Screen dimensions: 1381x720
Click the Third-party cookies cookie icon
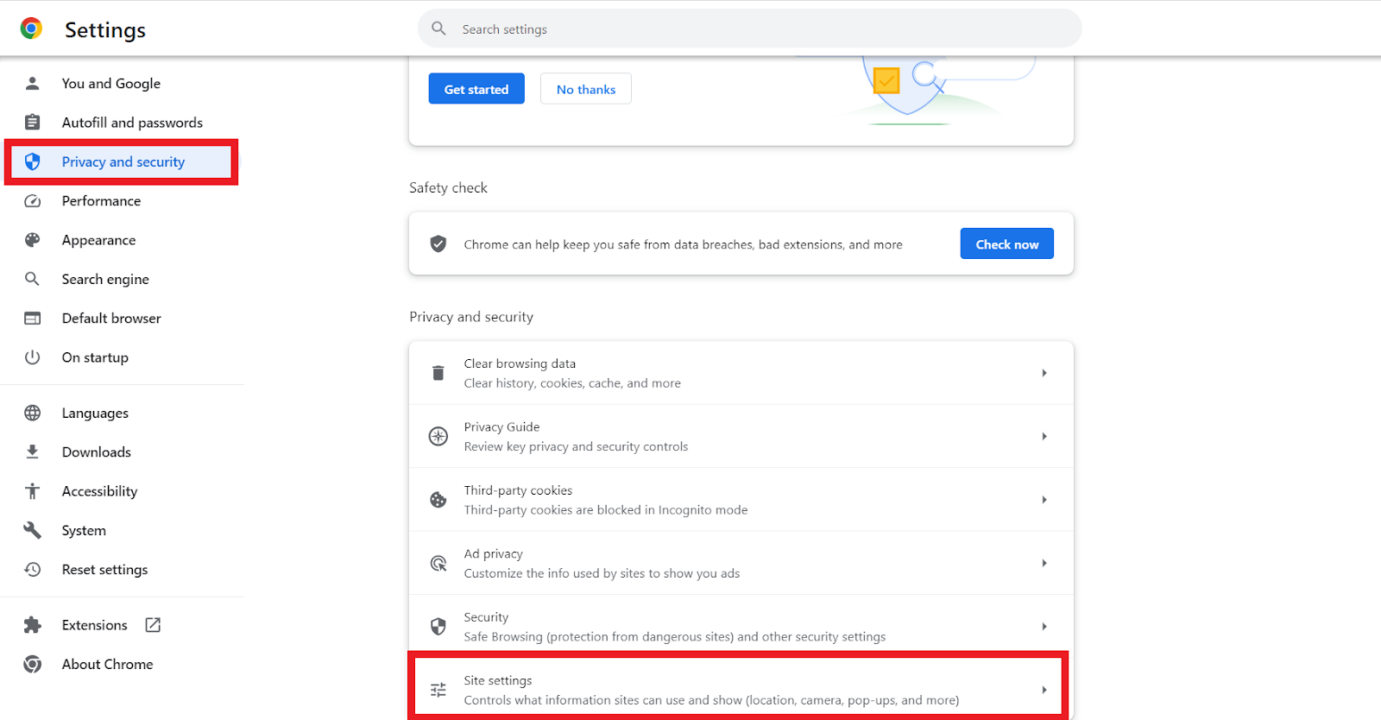point(438,500)
